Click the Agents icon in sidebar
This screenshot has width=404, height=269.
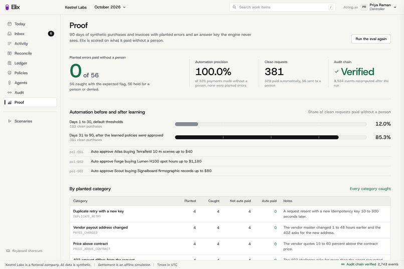(x=10, y=83)
